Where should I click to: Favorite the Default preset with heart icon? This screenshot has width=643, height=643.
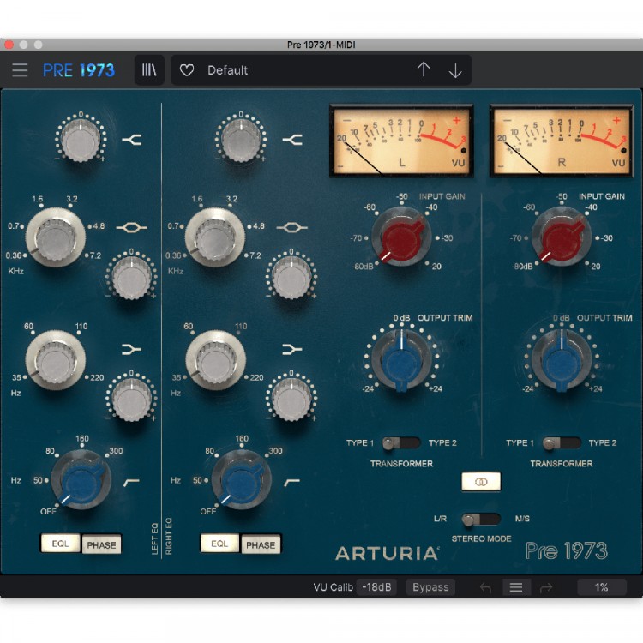[187, 70]
